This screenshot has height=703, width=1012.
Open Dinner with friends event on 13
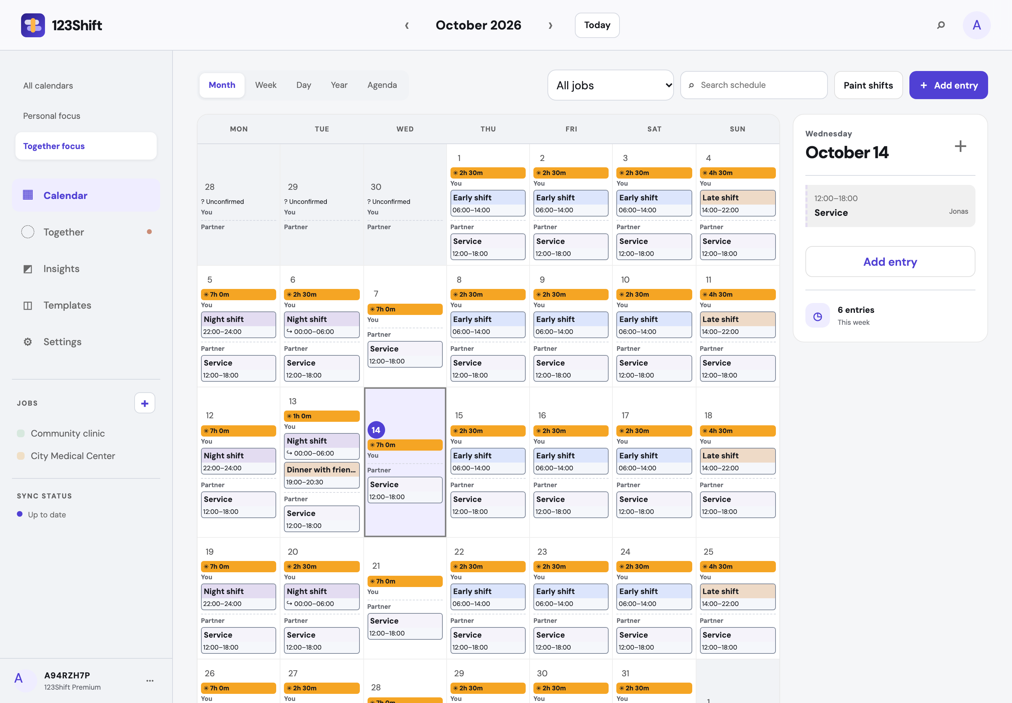[322, 475]
